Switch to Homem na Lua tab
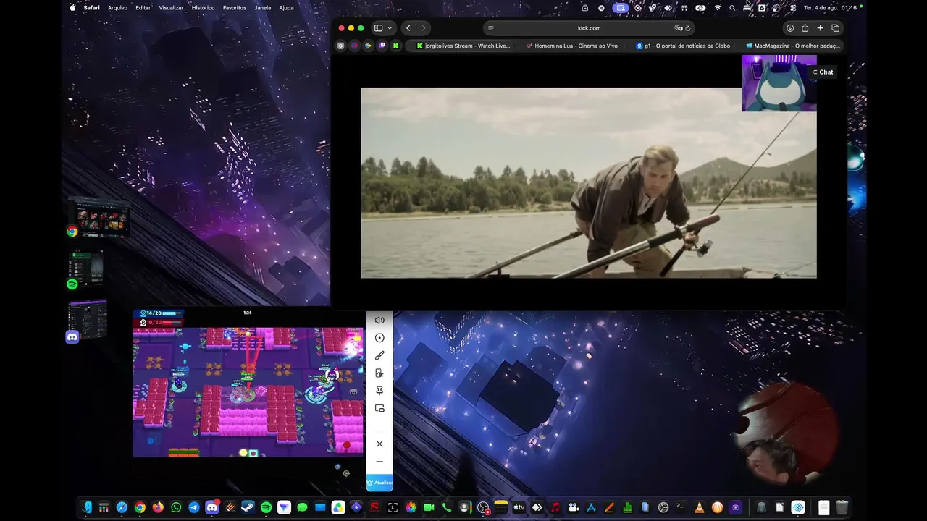This screenshot has height=521, width=927. (x=572, y=46)
